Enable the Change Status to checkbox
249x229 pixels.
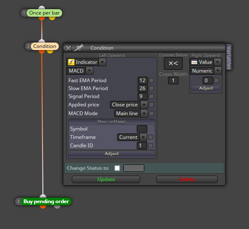pyautogui.click(x=117, y=168)
